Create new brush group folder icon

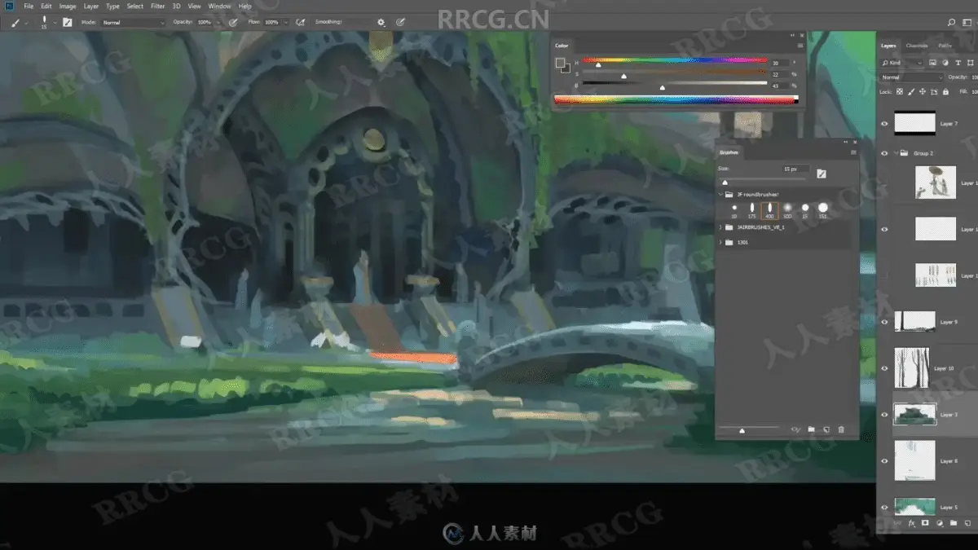[812, 429]
